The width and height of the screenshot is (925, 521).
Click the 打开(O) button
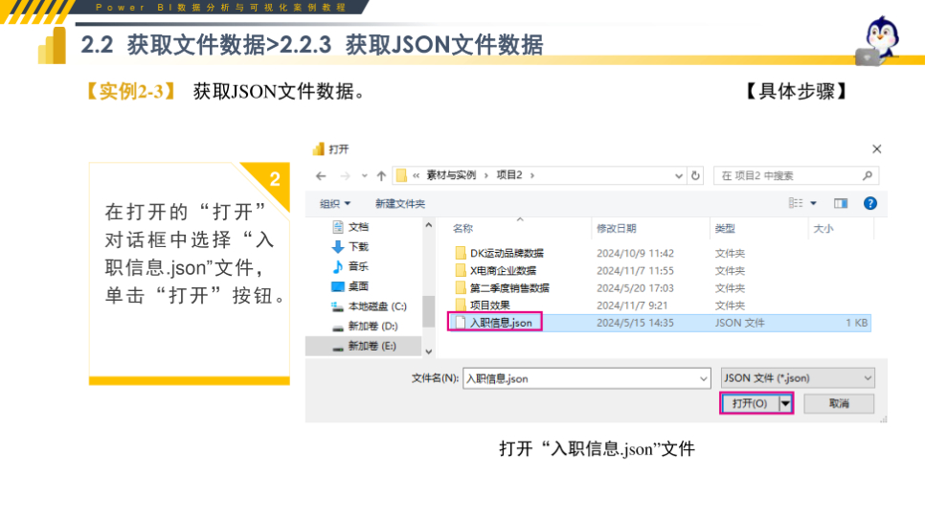click(750, 403)
